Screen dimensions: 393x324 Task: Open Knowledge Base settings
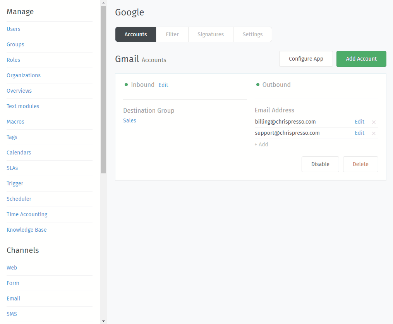[x=27, y=230]
